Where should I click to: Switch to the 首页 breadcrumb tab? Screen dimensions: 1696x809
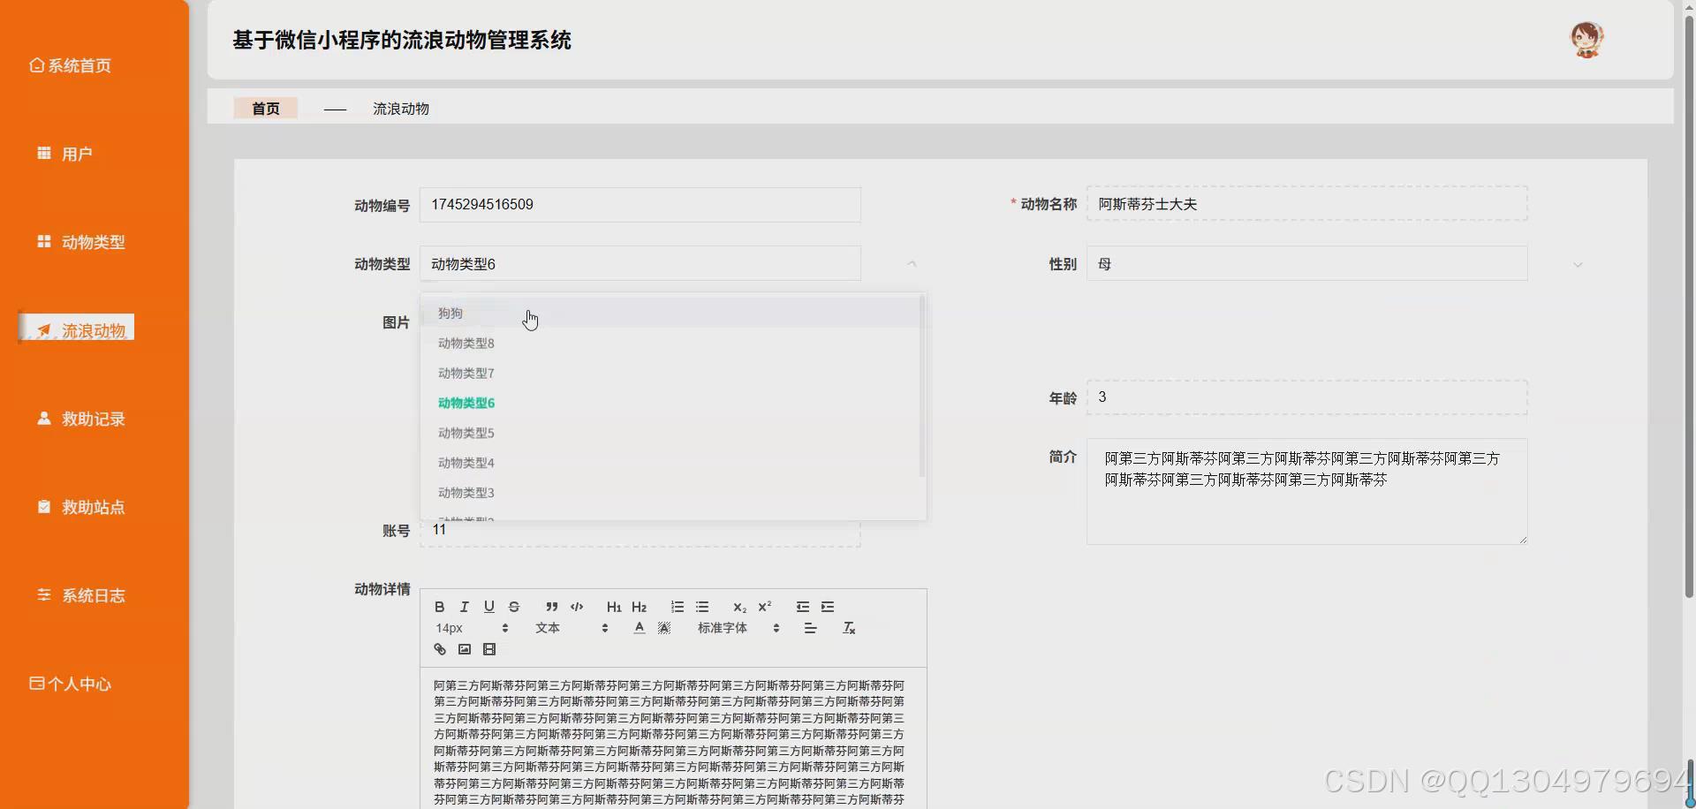click(x=265, y=108)
